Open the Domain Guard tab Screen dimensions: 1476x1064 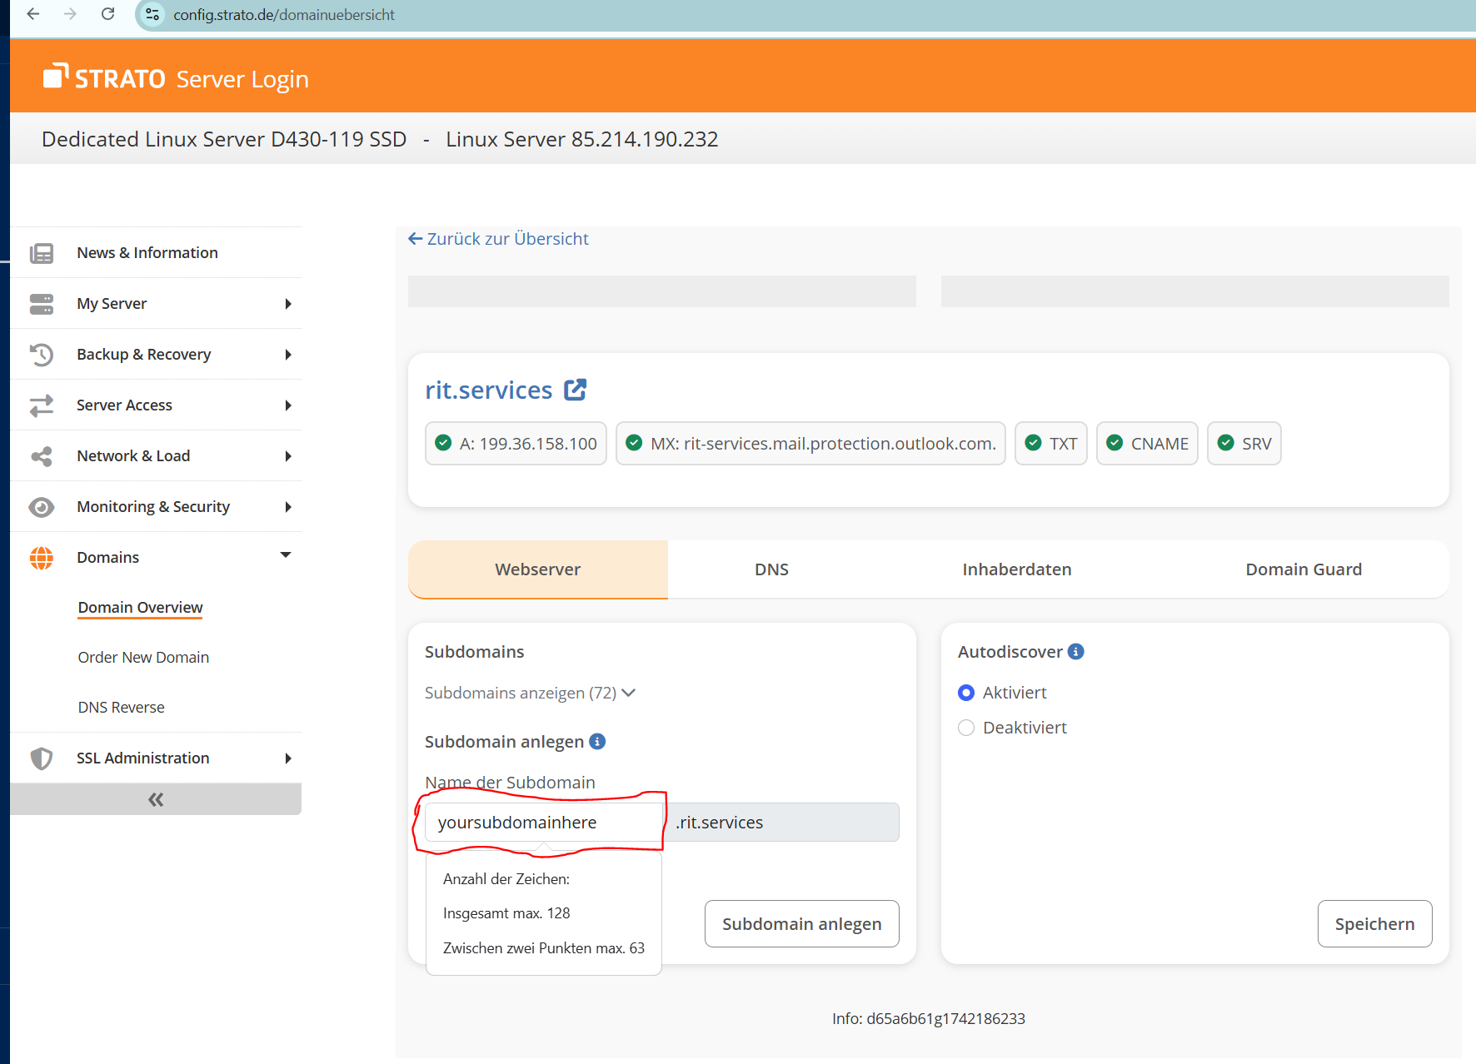[x=1304, y=569]
